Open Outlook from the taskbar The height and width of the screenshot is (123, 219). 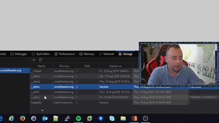pyautogui.click(x=45, y=119)
